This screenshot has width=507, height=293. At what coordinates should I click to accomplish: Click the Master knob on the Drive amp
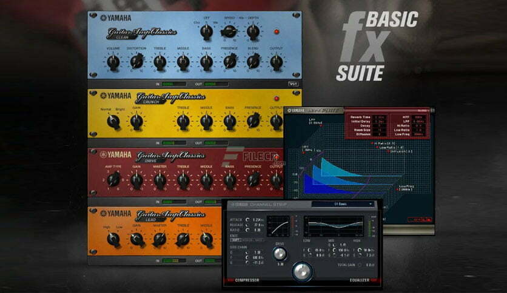159,180
